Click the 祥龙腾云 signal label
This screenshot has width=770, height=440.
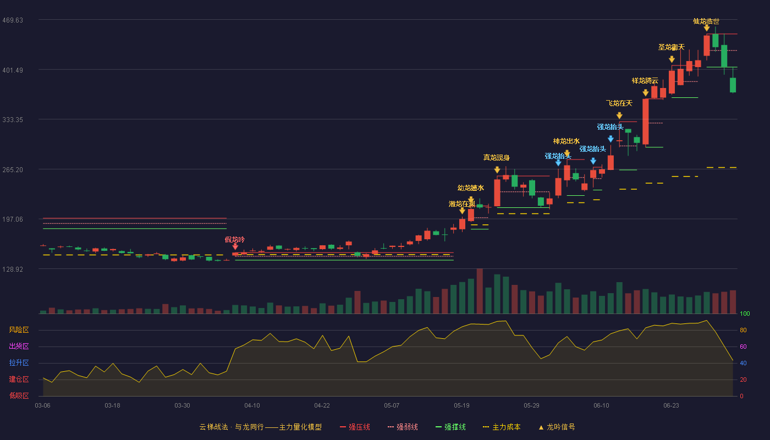(x=645, y=81)
